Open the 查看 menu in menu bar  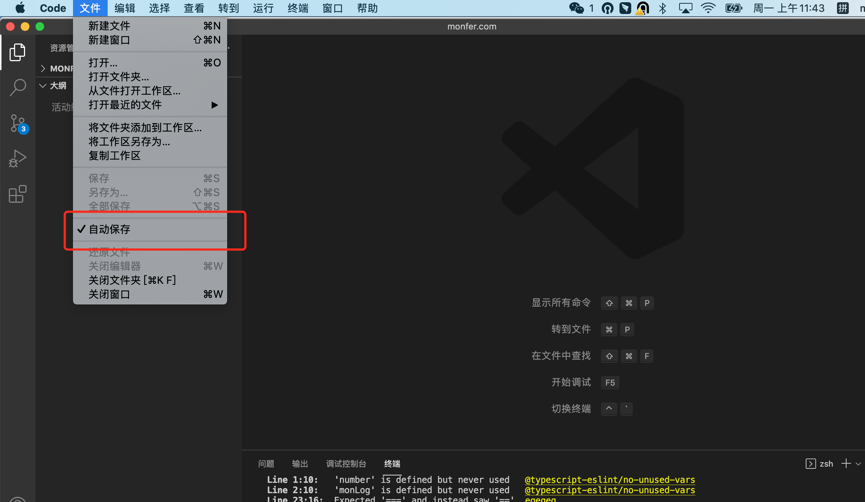tap(194, 8)
